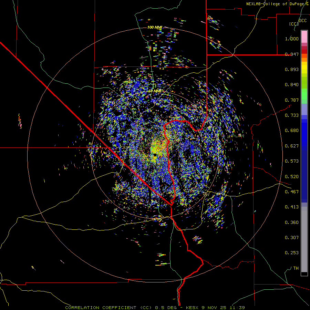Select the 0.573 legend value
This screenshot has height=310, width=310.
point(292,161)
